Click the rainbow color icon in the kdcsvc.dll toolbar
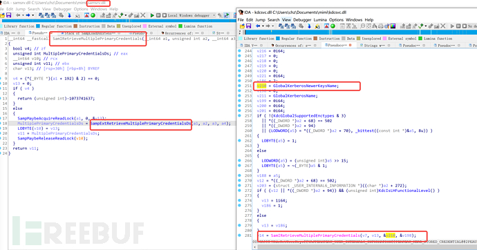This screenshot has width=477, height=250. 393,26
